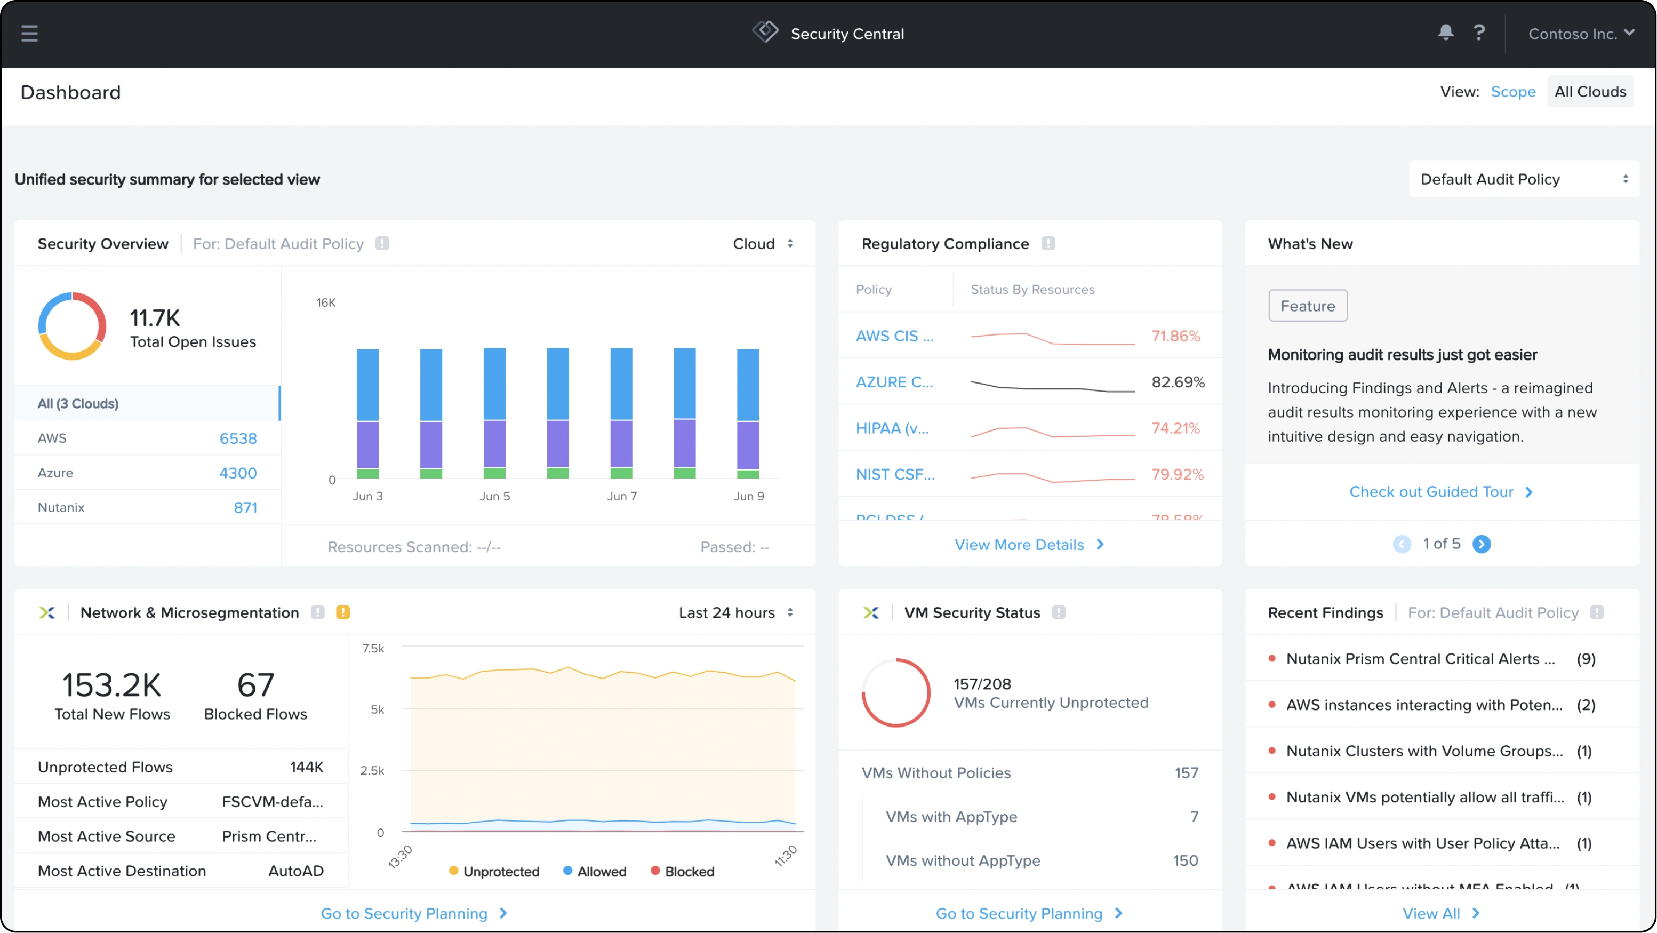Viewport: 1657px width, 933px height.
Task: Open the help question mark icon
Action: [1479, 32]
